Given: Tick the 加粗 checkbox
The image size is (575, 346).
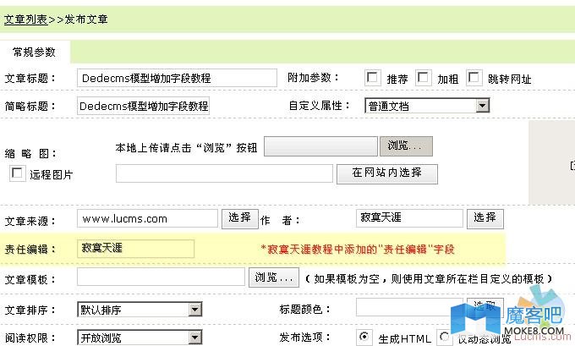Looking at the screenshot, I should [x=424, y=78].
